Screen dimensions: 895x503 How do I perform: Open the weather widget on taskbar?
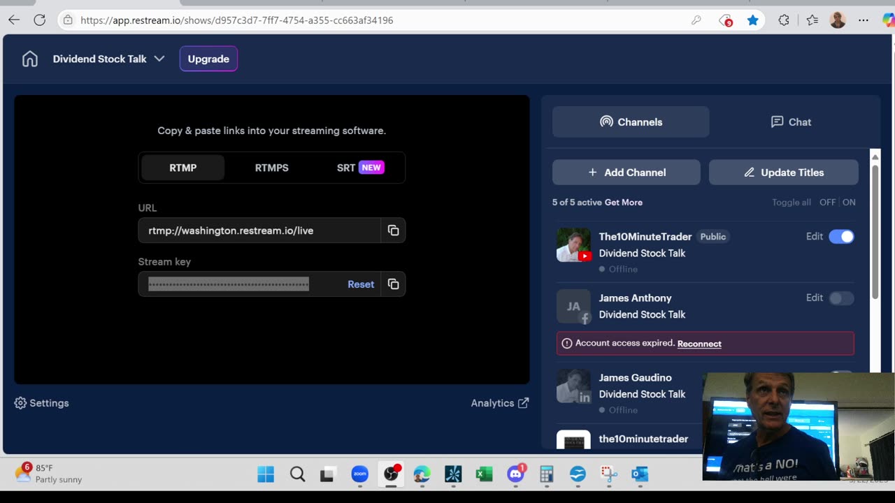point(49,474)
